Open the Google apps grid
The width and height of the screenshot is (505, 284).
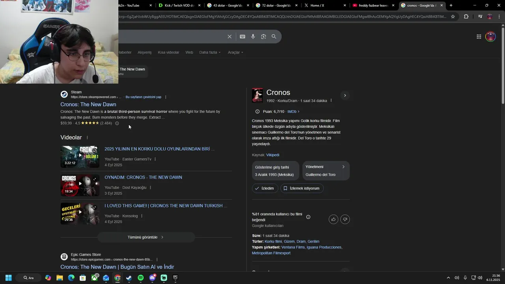(479, 37)
